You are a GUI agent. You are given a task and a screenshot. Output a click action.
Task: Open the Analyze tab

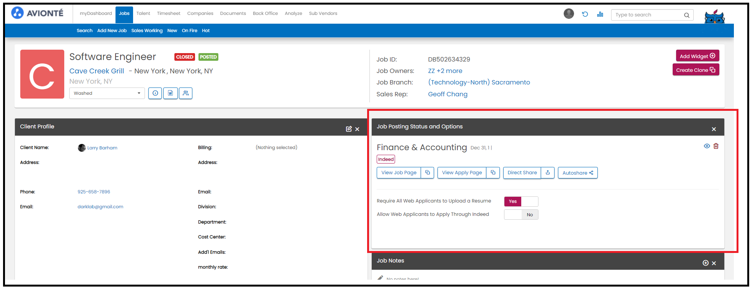(293, 13)
